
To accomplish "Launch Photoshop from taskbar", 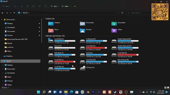I will click(x=99, y=92).
